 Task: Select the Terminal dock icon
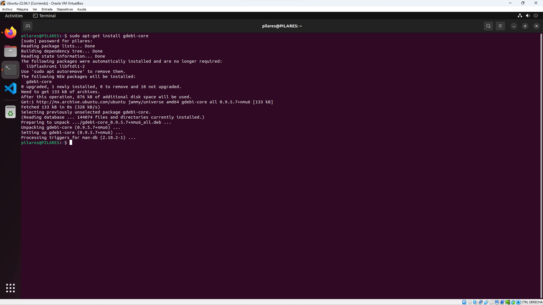pyautogui.click(x=10, y=70)
